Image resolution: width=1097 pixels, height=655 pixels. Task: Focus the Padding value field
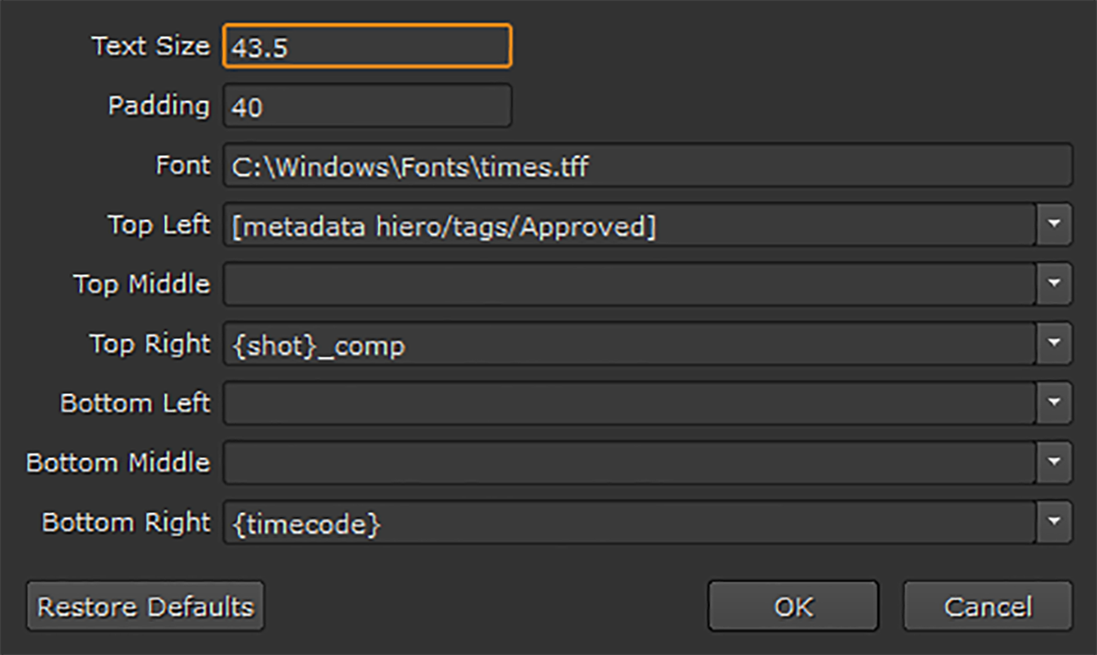click(367, 106)
